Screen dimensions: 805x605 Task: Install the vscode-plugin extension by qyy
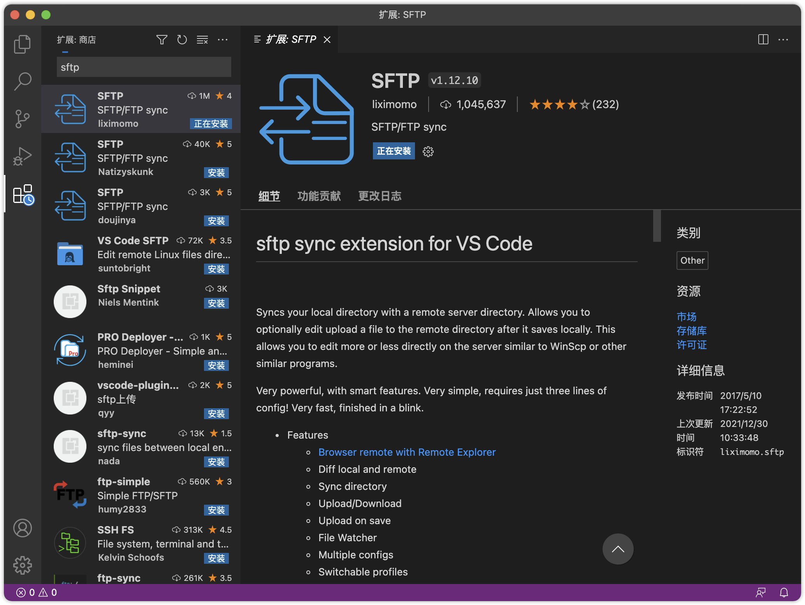[x=216, y=414]
